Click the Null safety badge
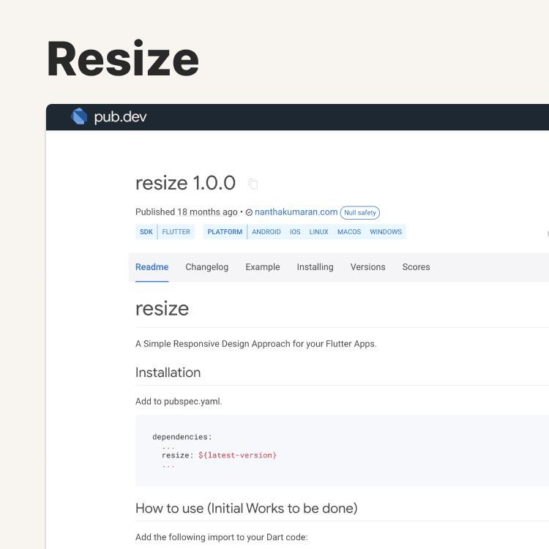Screen dimensions: 549x549 tap(360, 212)
